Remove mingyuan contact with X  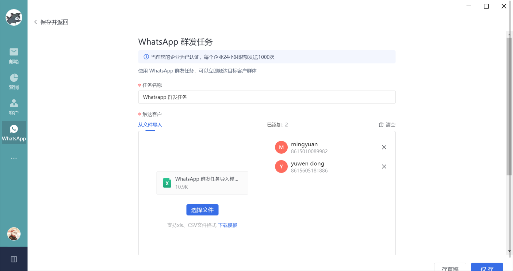tap(384, 147)
